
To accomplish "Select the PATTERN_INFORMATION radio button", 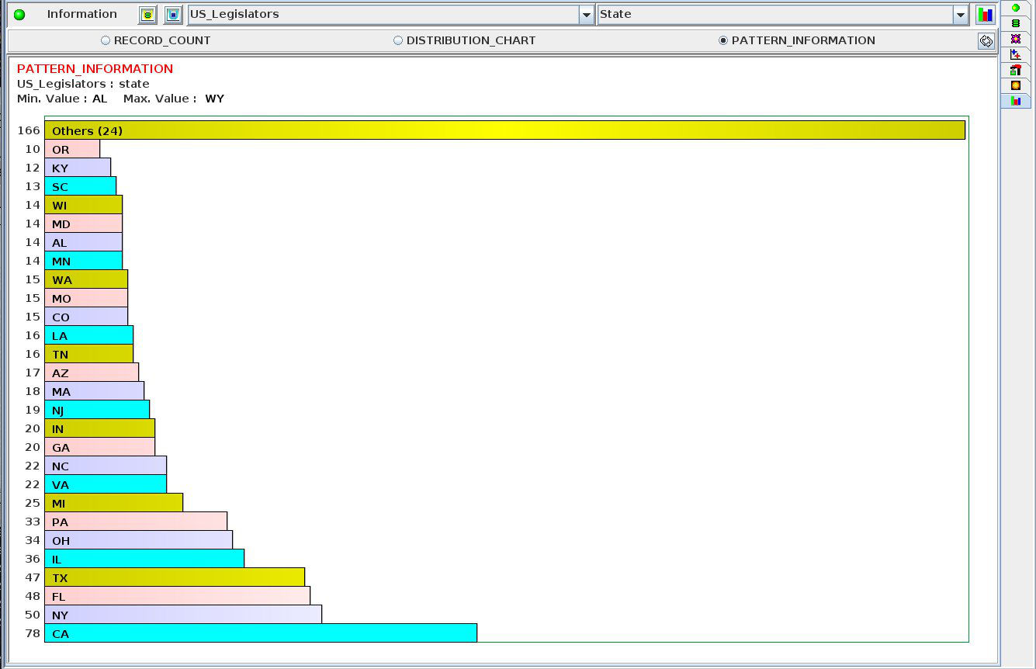I will pos(723,40).
